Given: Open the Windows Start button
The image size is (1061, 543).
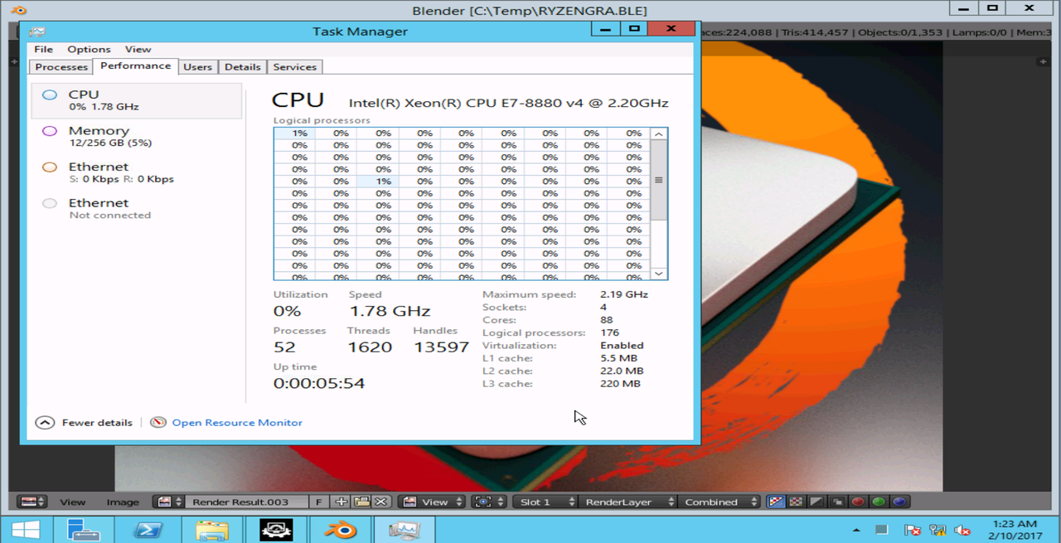Looking at the screenshot, I should (26, 530).
